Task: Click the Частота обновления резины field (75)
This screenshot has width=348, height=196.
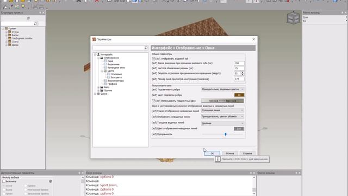Action: 239,69
